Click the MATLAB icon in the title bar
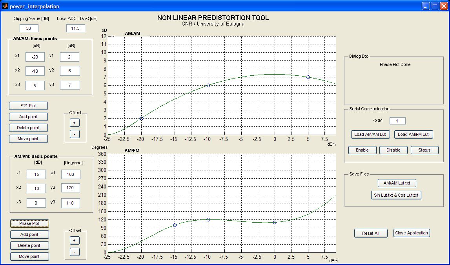This screenshot has width=450, height=265. pyautogui.click(x=5, y=6)
